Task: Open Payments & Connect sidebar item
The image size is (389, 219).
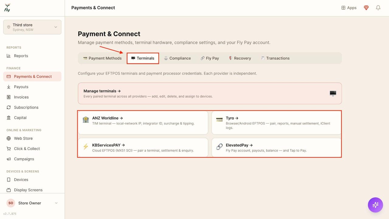Action: [32, 77]
